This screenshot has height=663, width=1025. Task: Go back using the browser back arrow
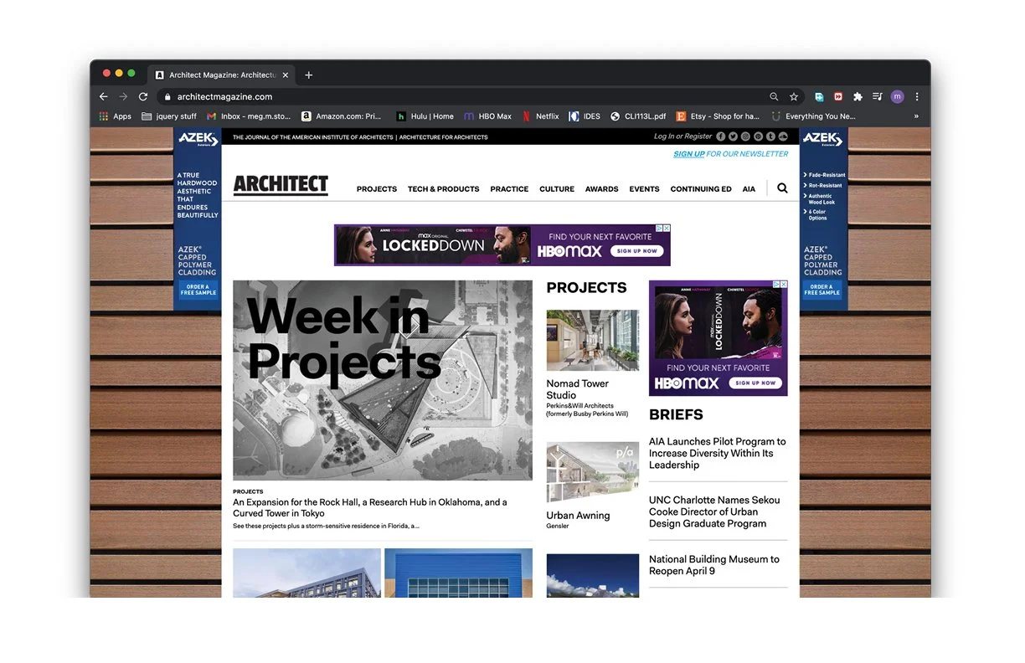point(104,97)
